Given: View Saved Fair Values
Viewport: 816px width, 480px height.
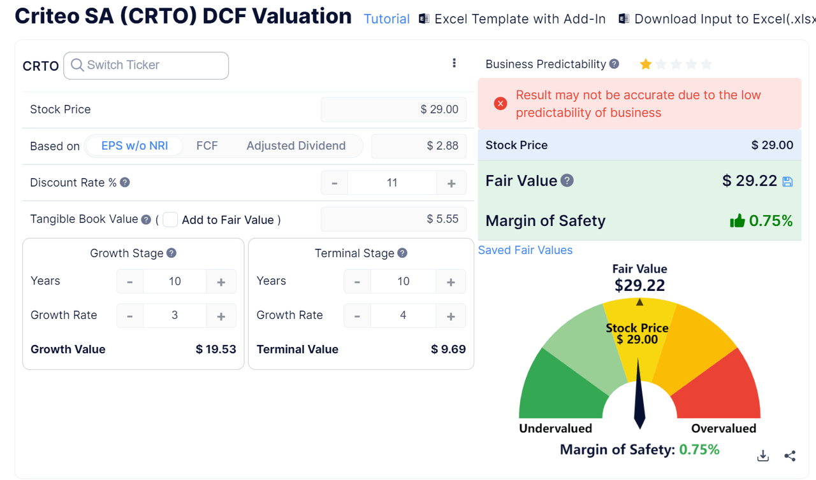Looking at the screenshot, I should coord(525,250).
